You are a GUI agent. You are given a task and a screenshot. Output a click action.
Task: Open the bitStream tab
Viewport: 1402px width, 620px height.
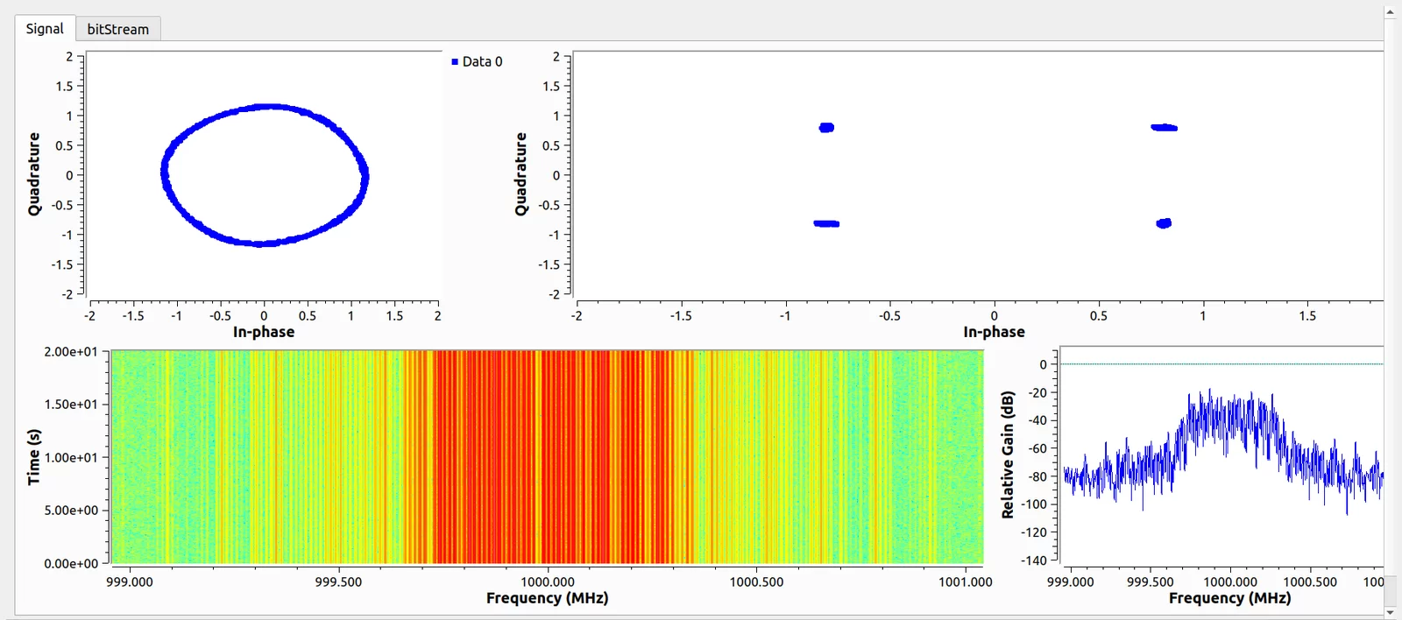pos(118,29)
